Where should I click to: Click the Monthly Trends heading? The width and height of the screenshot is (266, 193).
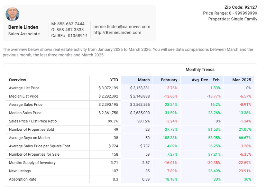[x=200, y=70]
